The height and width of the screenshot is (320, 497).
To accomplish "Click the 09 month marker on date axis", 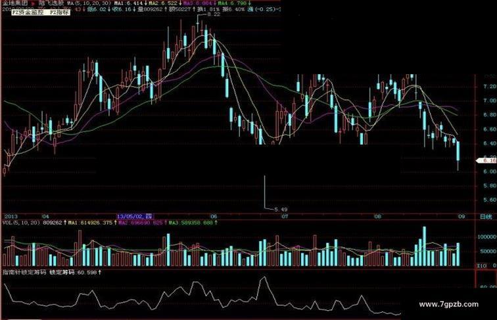I will tap(461, 217).
